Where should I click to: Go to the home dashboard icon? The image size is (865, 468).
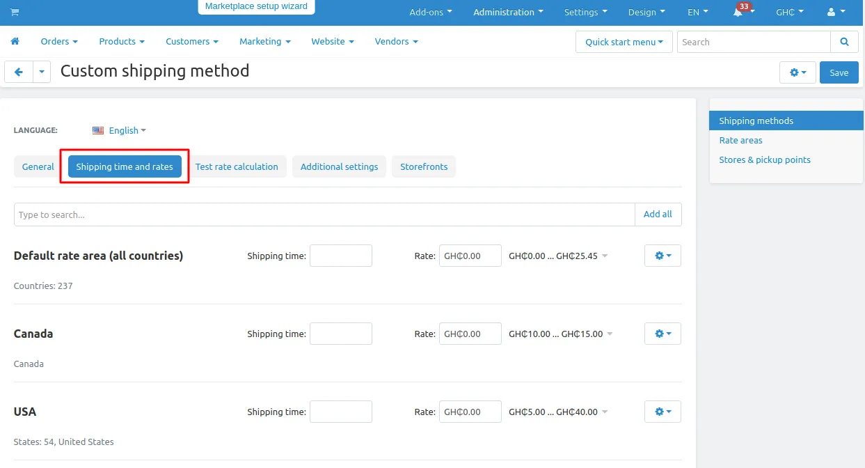(x=15, y=41)
